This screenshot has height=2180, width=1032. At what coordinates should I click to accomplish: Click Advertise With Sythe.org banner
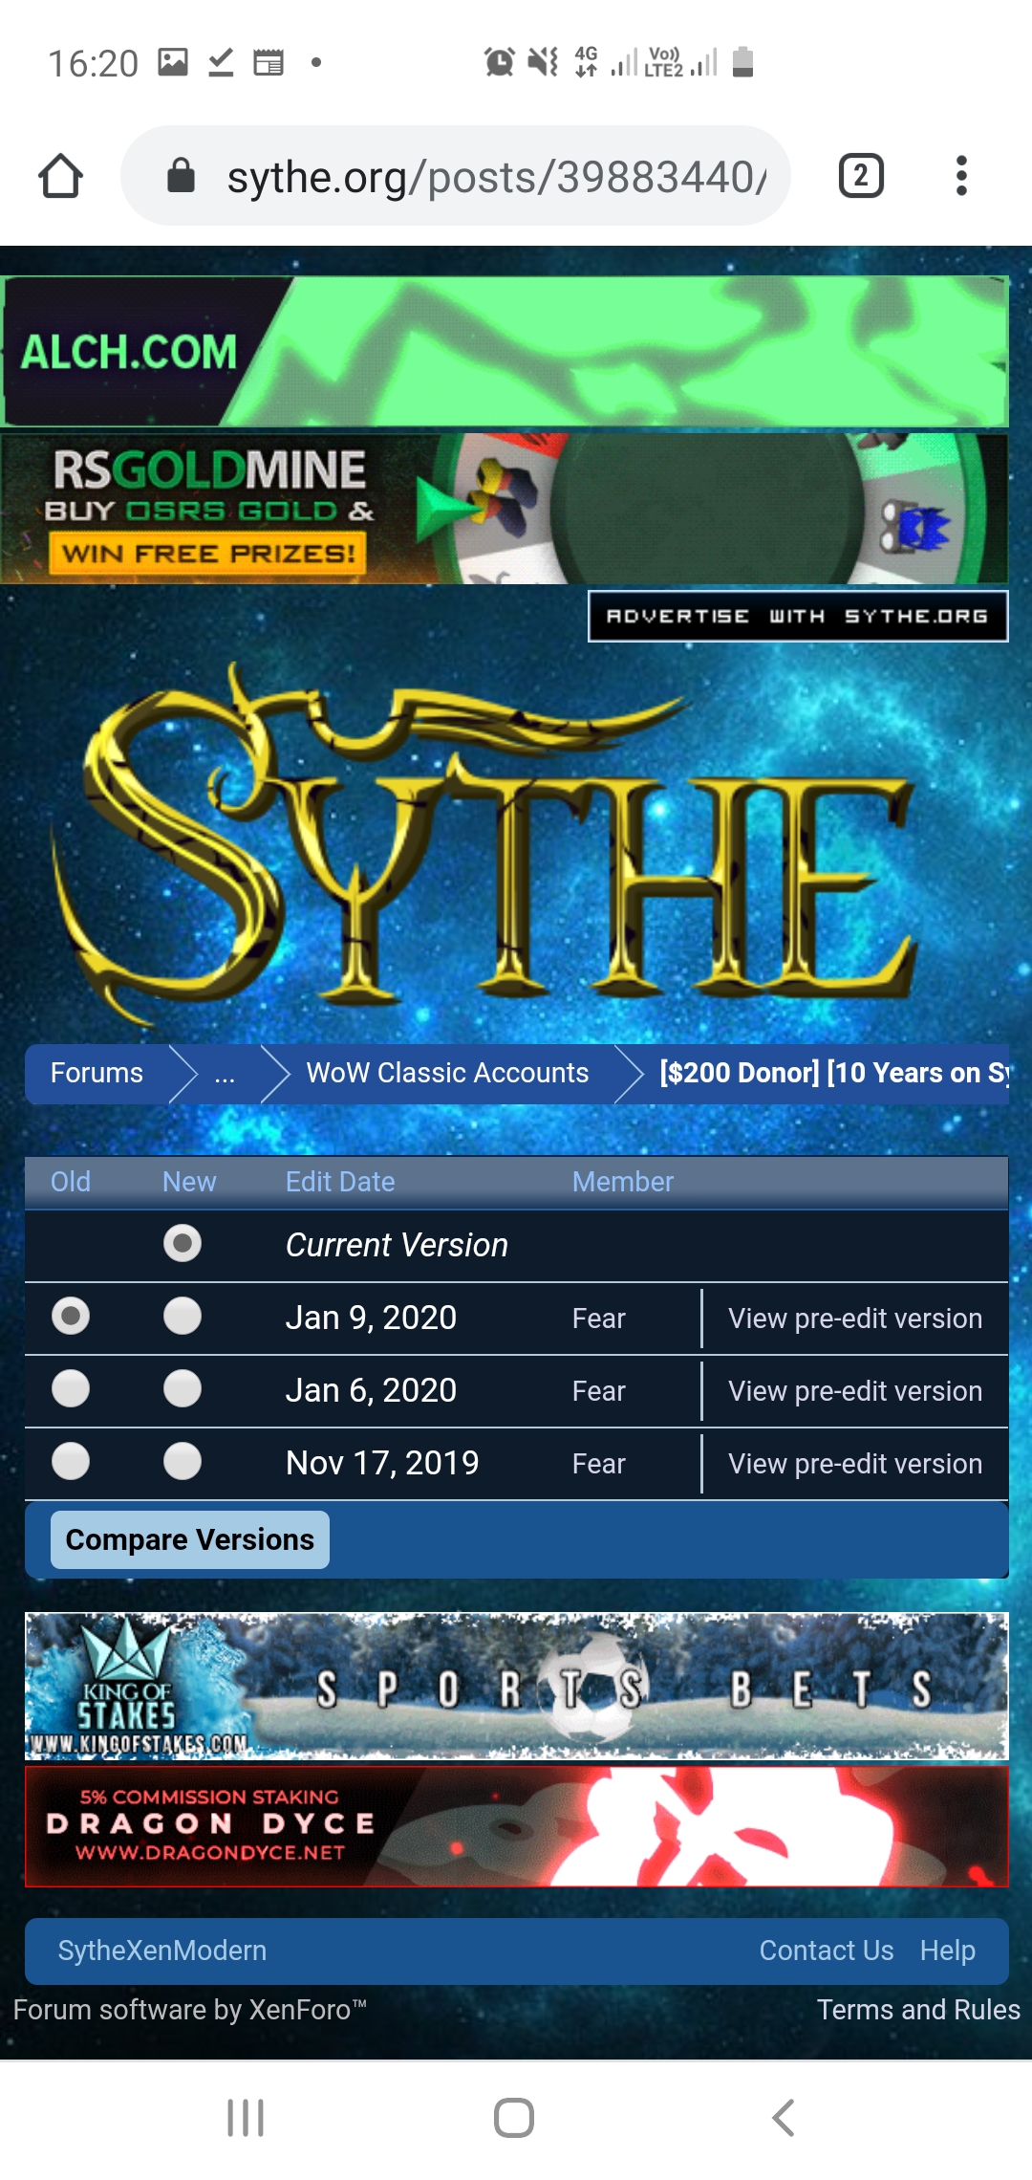coord(798,616)
